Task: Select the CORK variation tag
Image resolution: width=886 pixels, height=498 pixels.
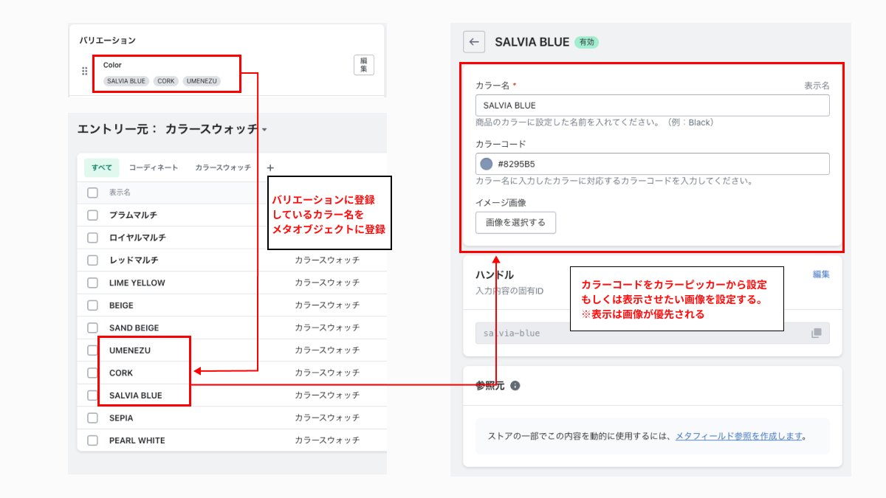Action: pyautogui.click(x=165, y=81)
